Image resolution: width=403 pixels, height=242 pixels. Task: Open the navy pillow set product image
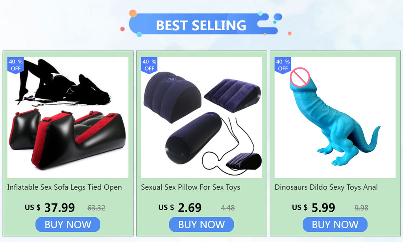click(x=201, y=117)
